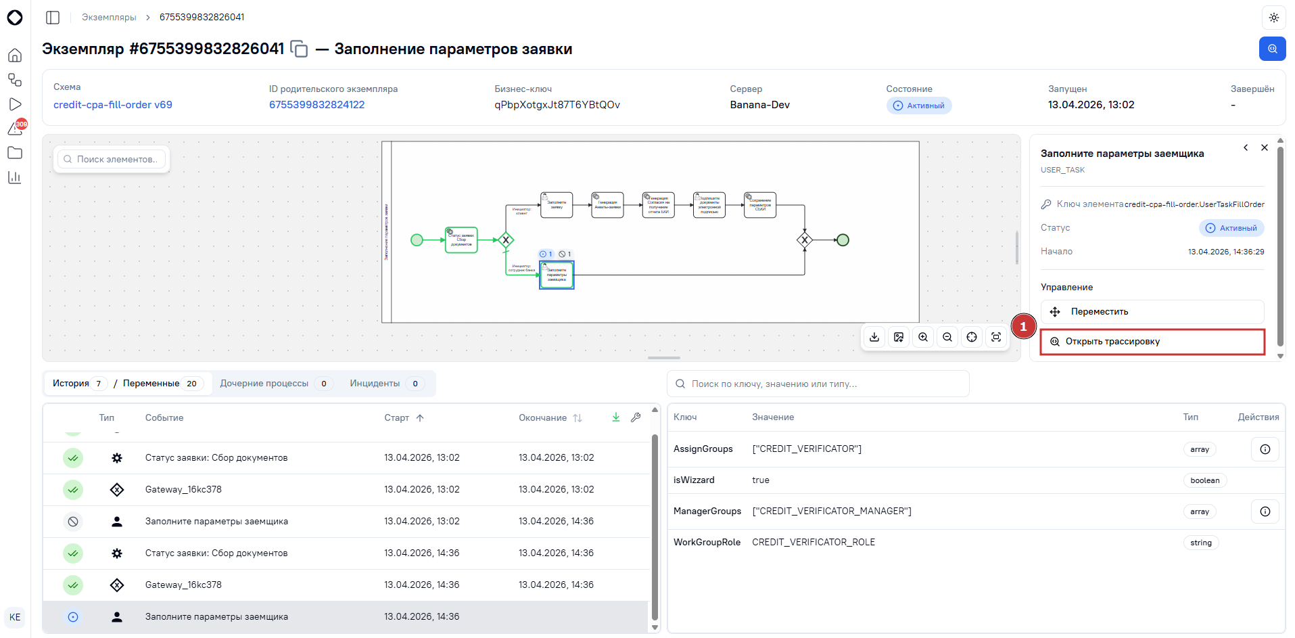The width and height of the screenshot is (1295, 638).
Task: Zoom out on the BPMN diagram
Action: pyautogui.click(x=947, y=337)
